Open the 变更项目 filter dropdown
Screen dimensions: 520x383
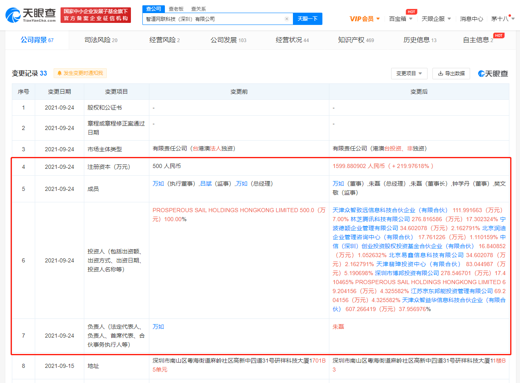pos(409,74)
